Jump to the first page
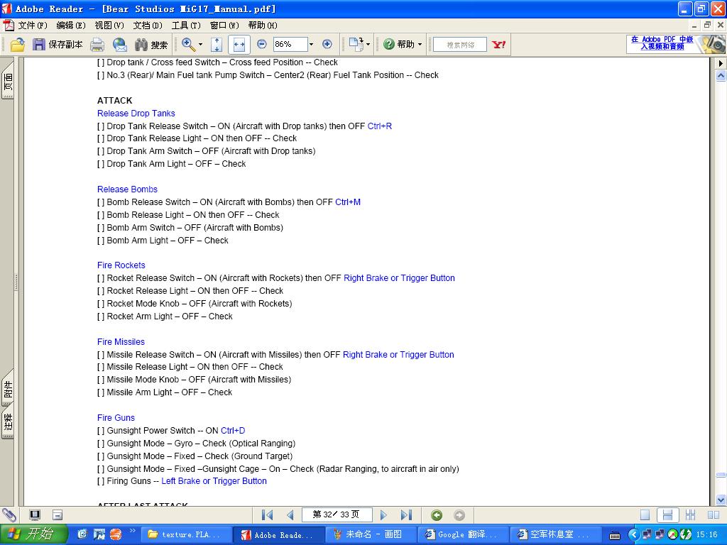Image resolution: width=727 pixels, height=545 pixels. pos(268,515)
